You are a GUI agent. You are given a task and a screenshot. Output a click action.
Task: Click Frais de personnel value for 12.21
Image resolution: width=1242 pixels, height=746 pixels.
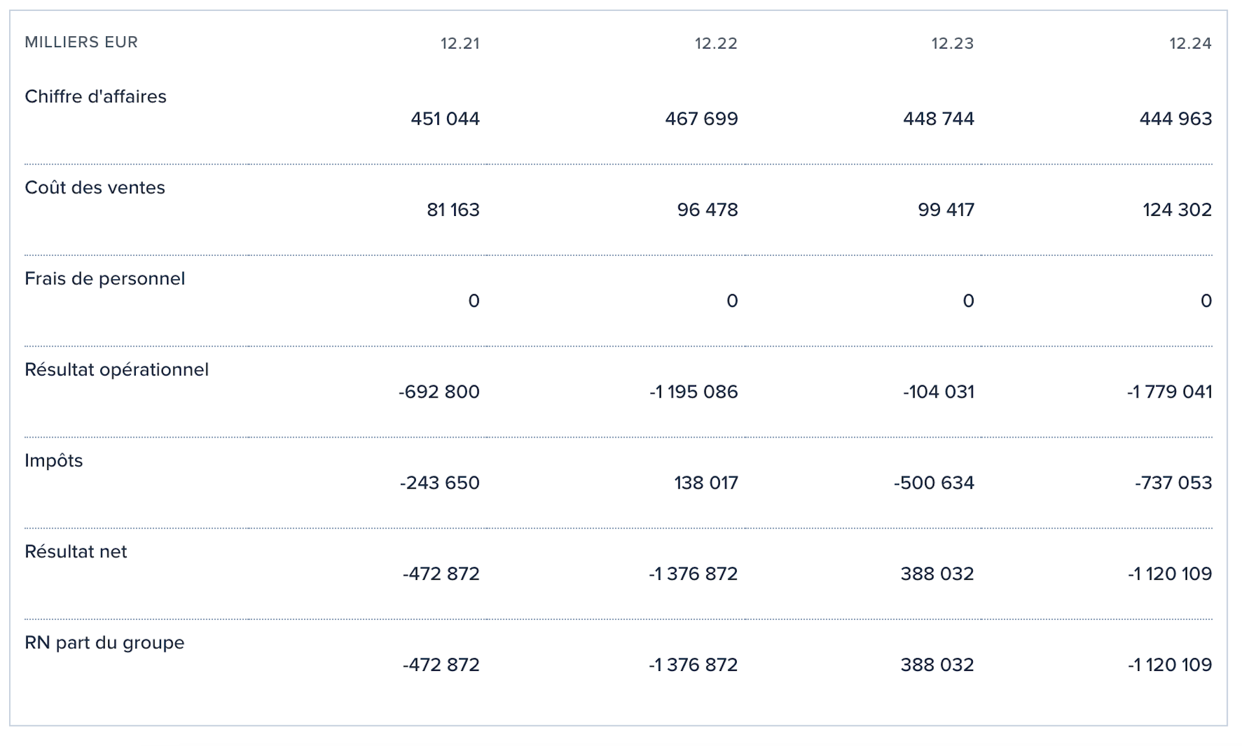(474, 301)
